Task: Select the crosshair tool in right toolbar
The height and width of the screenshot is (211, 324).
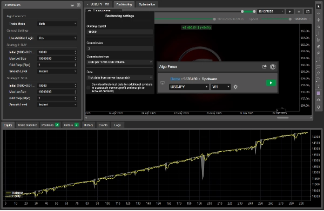Action: click(x=319, y=13)
